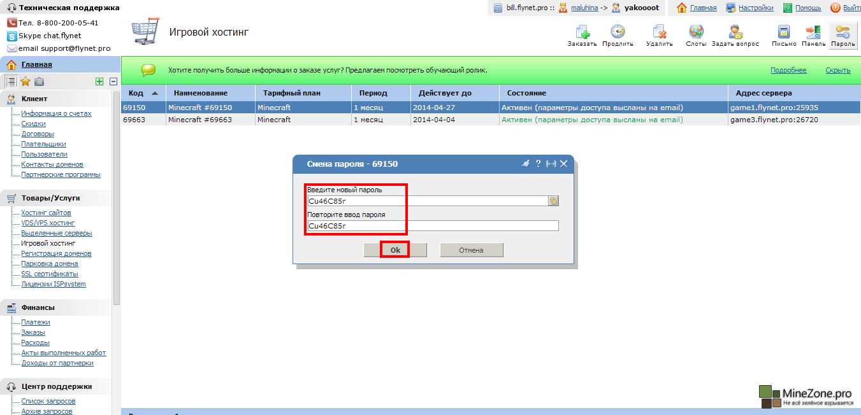Click the Письмо (letter) toolbar icon
The height and width of the screenshot is (415, 861).
(784, 32)
